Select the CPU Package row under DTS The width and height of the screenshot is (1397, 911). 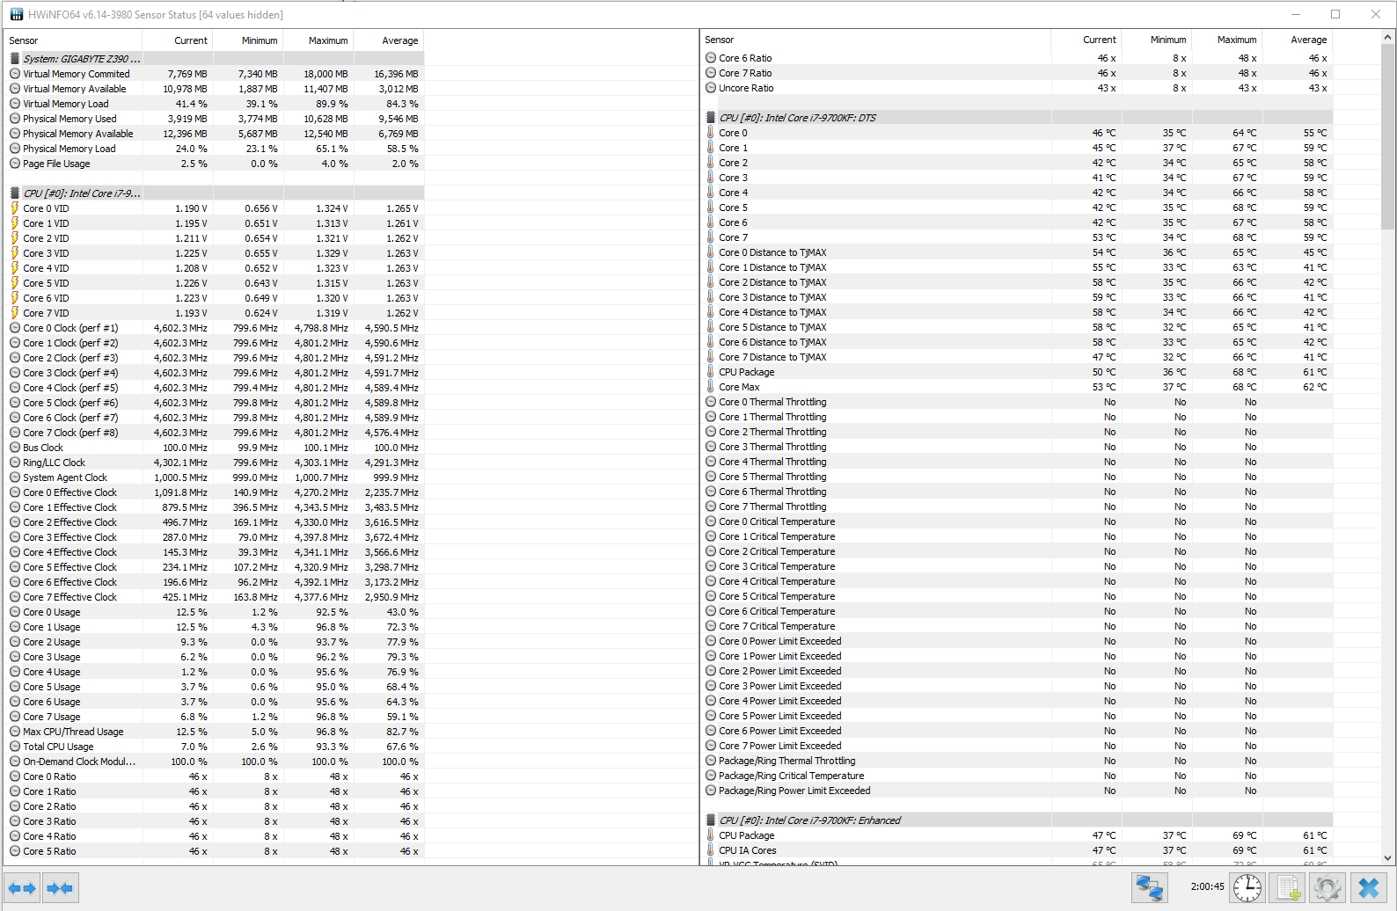pos(1017,372)
